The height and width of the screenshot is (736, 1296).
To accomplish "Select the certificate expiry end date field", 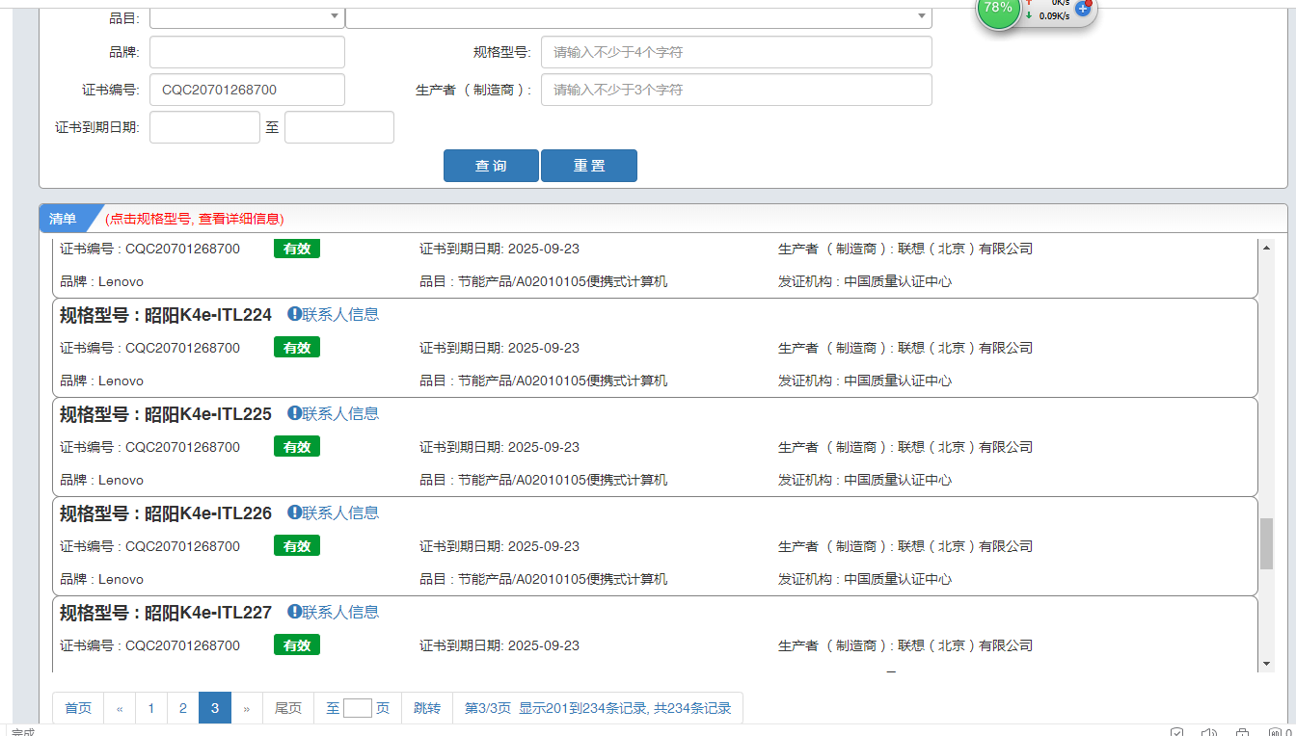I will click(x=339, y=127).
